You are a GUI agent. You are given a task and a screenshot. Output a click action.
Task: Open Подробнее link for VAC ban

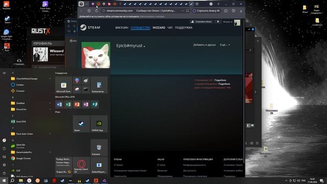tap(220, 80)
